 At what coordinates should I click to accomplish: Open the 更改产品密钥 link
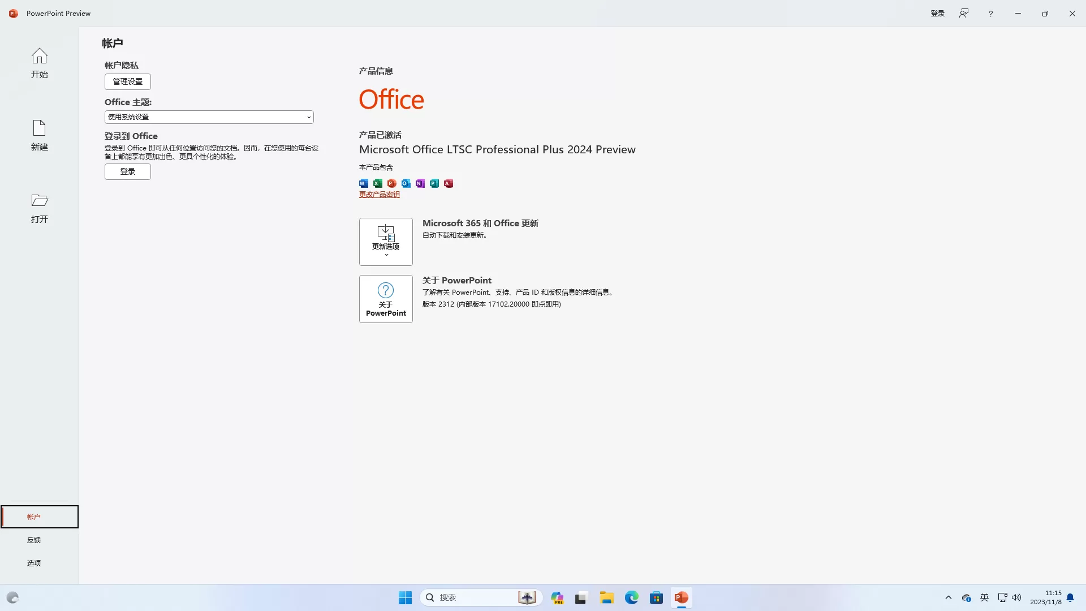click(x=380, y=194)
